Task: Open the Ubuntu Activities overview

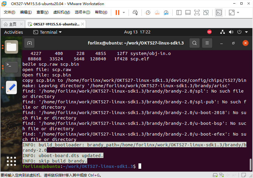Action: [13, 32]
